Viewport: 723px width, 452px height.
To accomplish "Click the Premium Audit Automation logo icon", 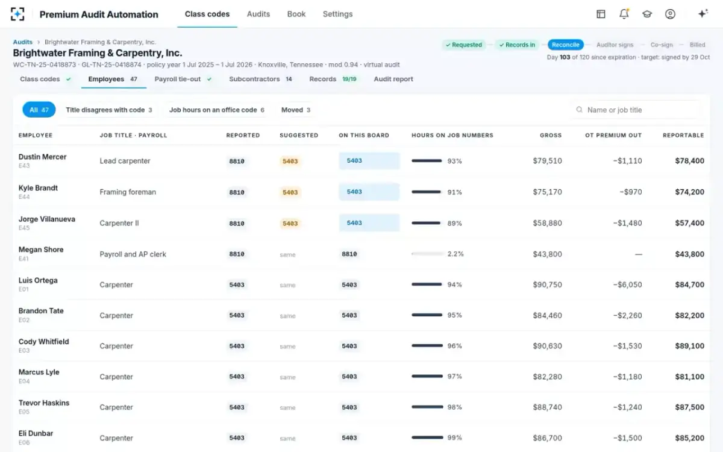I will click(18, 14).
